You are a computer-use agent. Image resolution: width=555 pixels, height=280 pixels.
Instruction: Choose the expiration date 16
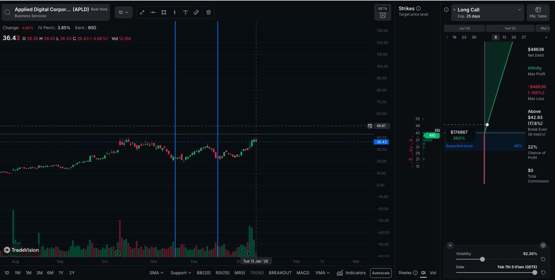[455, 37]
